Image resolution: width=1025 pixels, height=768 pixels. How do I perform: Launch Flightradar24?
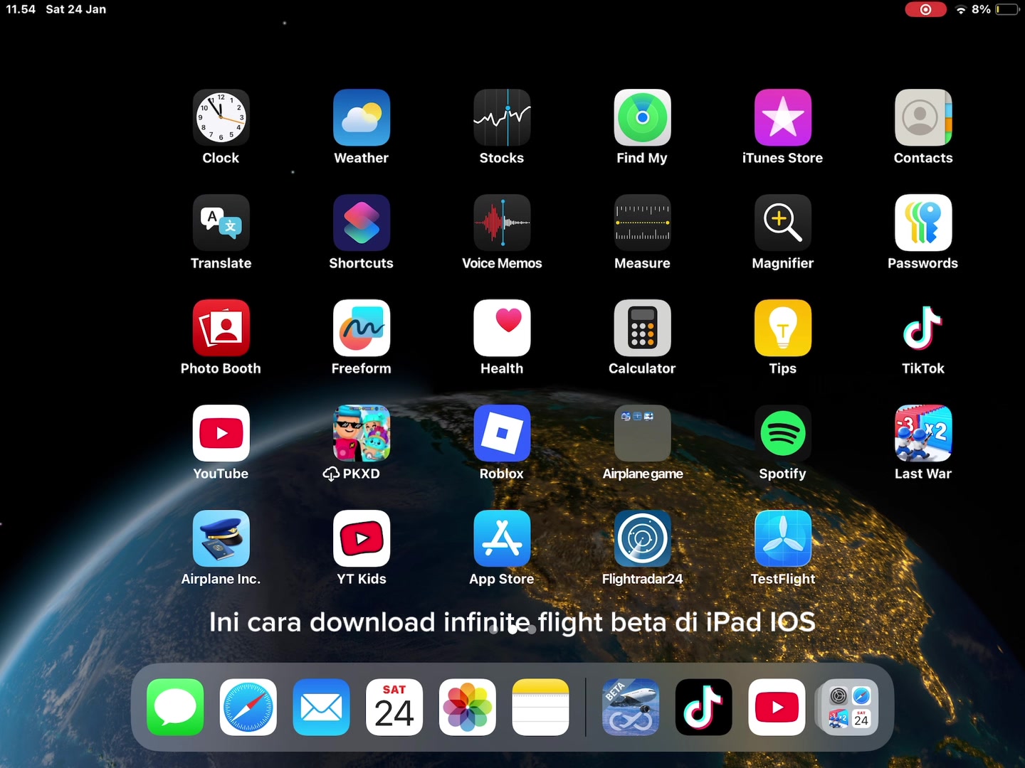tap(642, 538)
